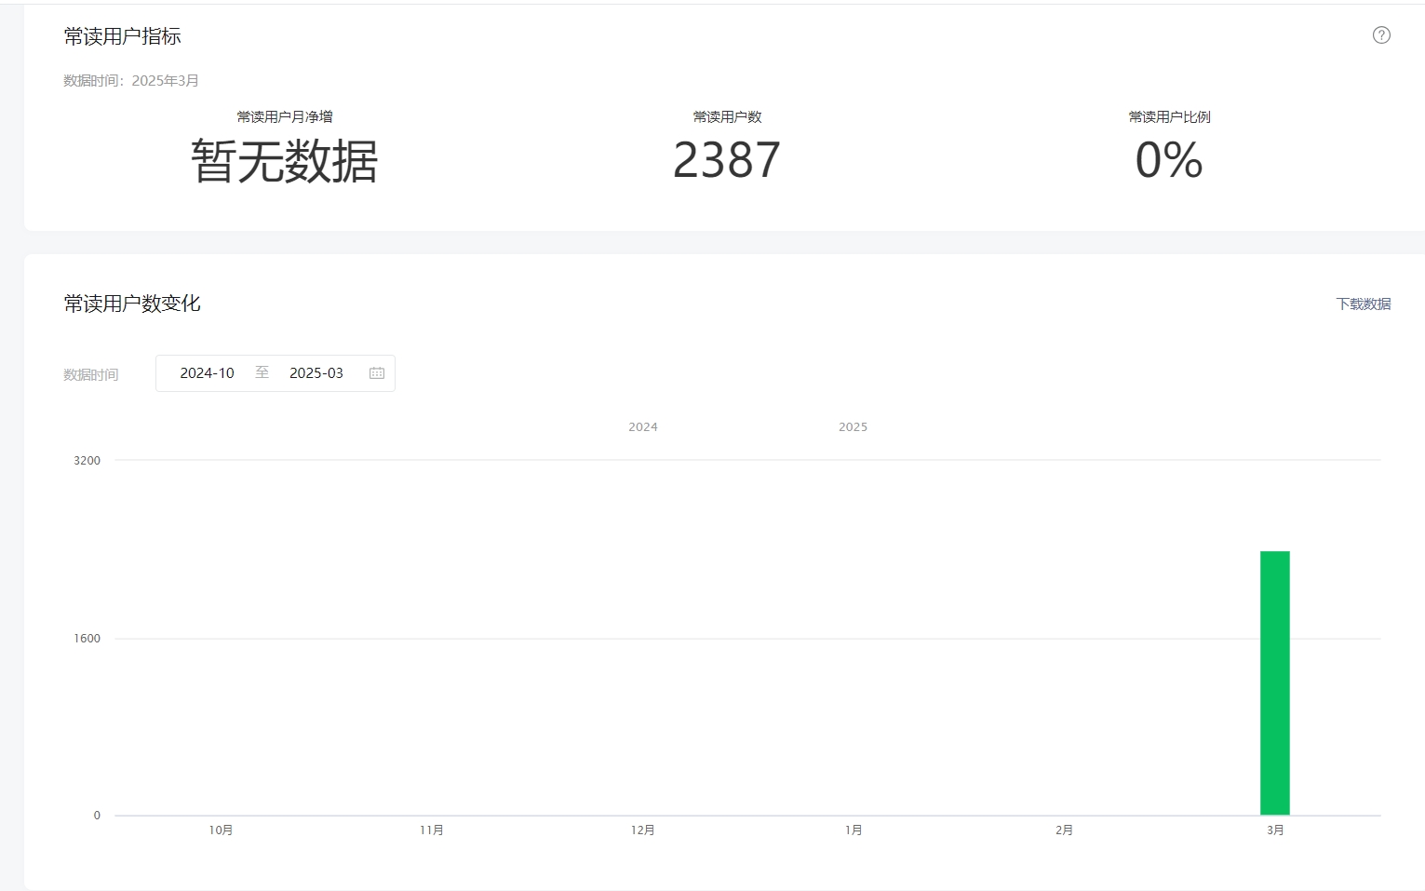1425x891 pixels.
Task: Click the 3200 y-axis value
Action: pos(87,461)
